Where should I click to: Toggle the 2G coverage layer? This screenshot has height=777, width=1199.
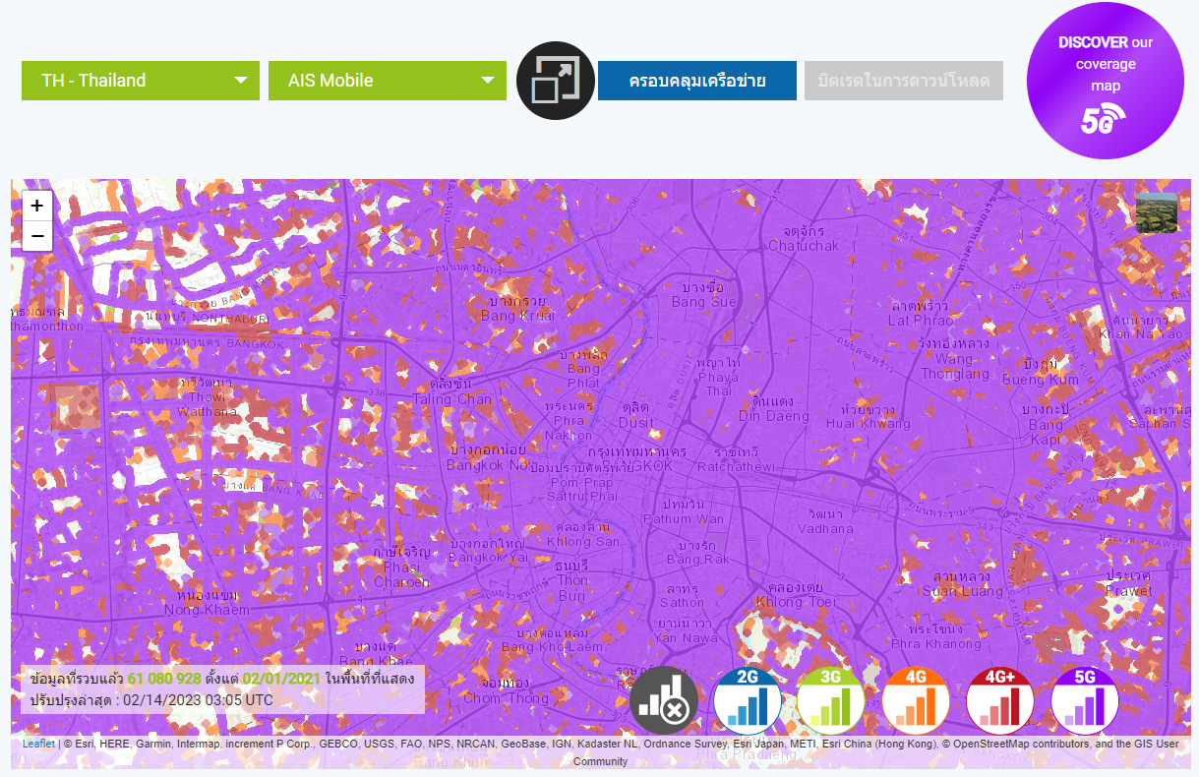pos(748,701)
